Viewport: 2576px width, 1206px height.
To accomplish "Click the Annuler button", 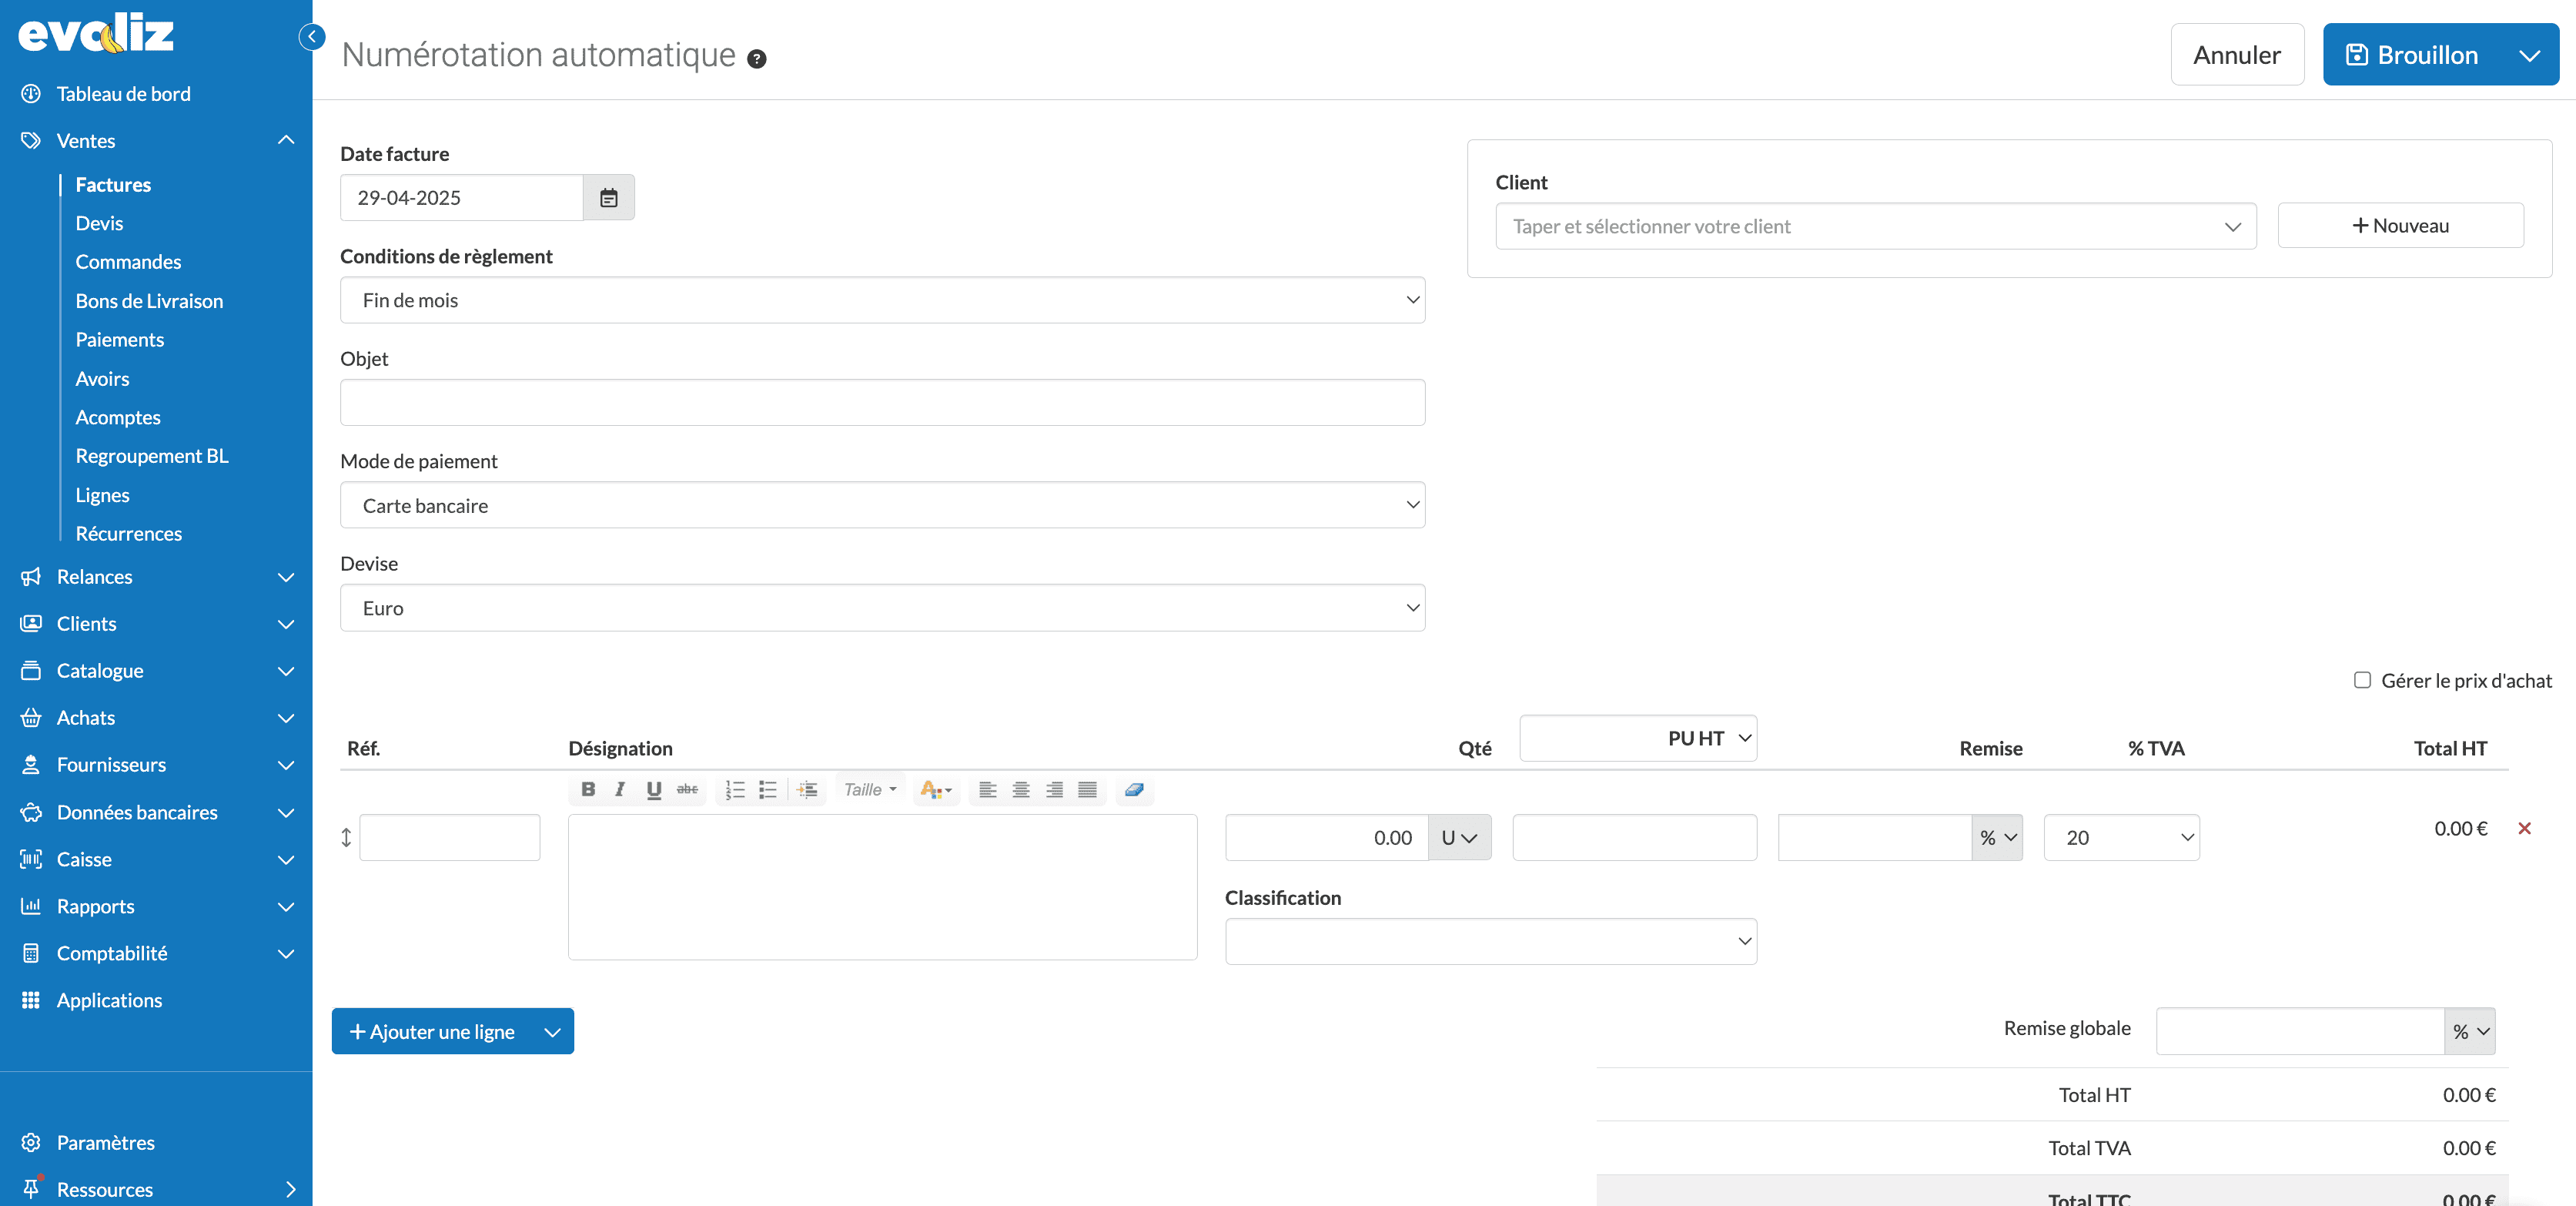I will point(2237,55).
